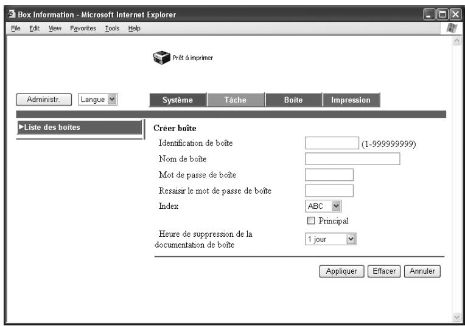
Task: Open the Index ABC dropdown
Action: click(323, 206)
